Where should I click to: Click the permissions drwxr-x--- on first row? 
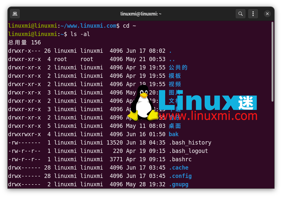point(24,51)
